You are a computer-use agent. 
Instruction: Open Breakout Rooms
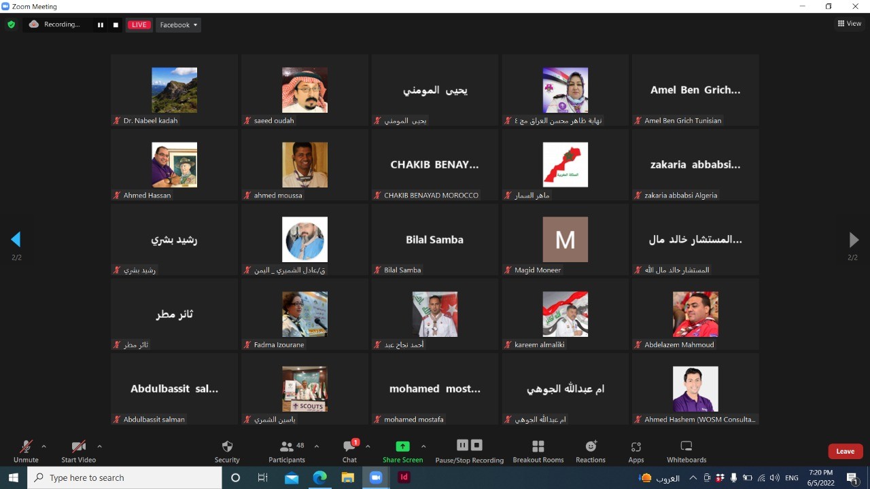click(x=538, y=451)
